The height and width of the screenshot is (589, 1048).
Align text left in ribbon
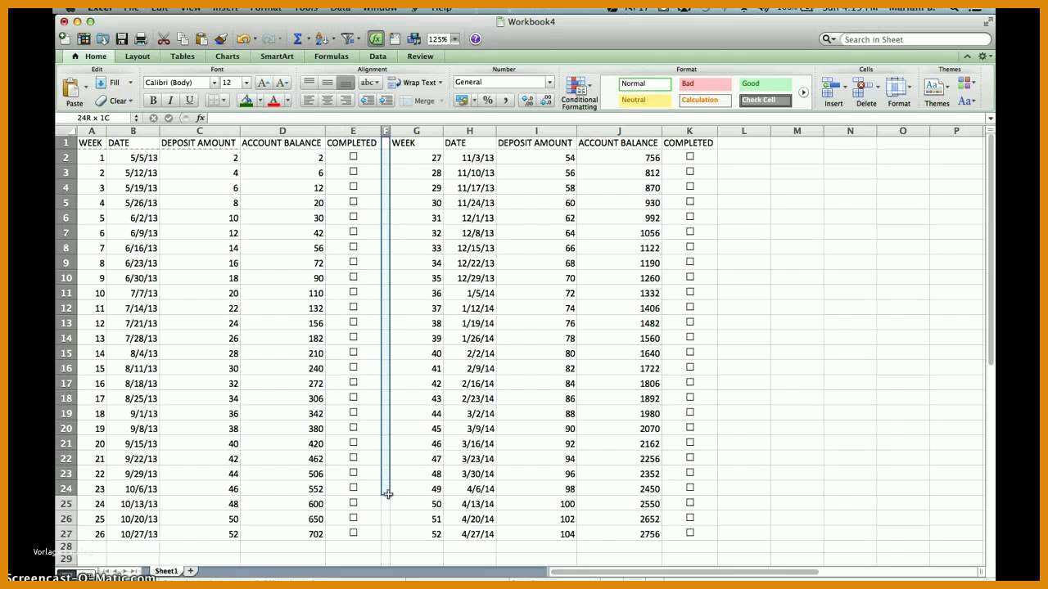tap(309, 100)
